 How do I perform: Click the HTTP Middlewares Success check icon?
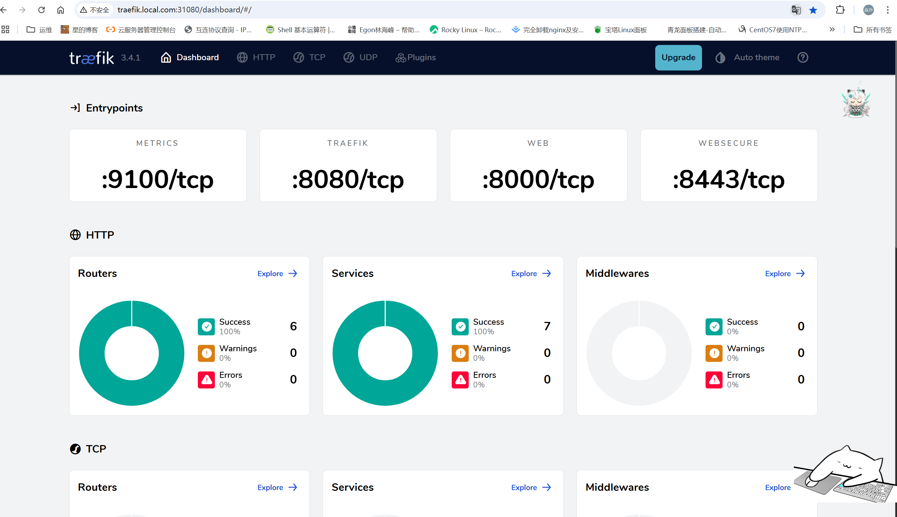click(714, 327)
